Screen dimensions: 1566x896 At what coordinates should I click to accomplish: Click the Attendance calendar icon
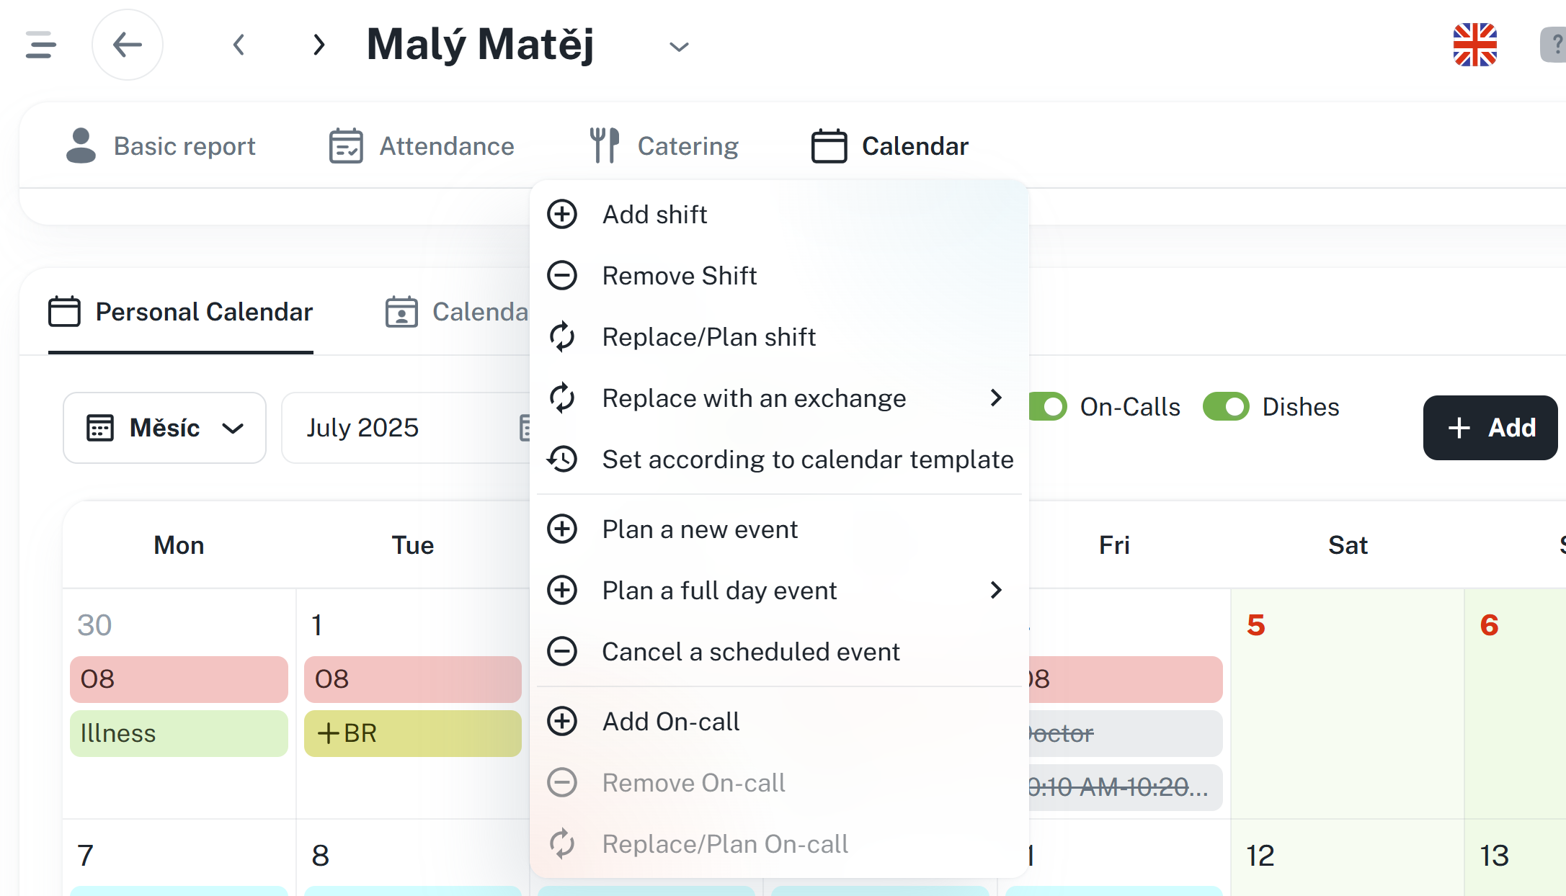(x=346, y=145)
